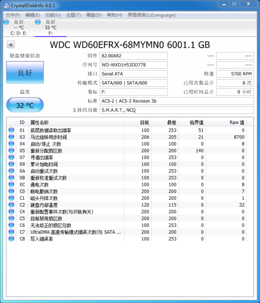Click status orb for attribute 0A
The image size is (260, 303).
(x=11, y=171)
